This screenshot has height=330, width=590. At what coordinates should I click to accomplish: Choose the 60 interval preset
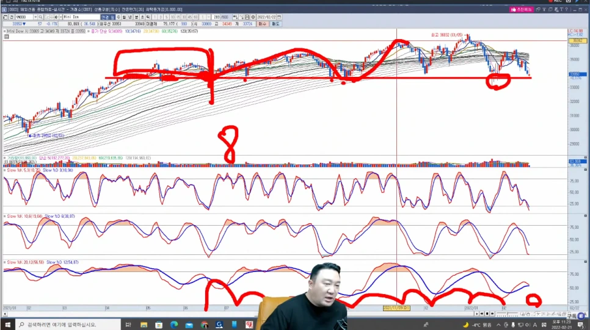point(195,17)
